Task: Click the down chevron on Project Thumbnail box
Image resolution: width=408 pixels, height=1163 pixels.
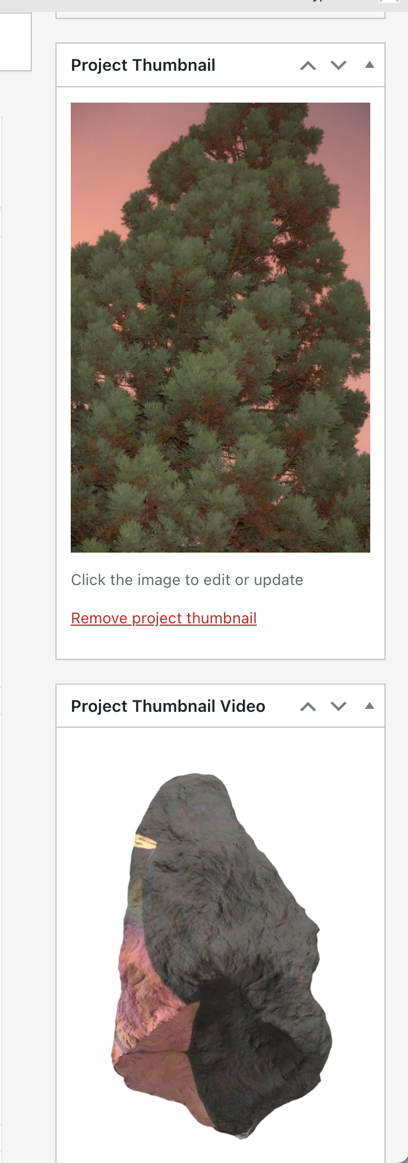Action: point(338,65)
